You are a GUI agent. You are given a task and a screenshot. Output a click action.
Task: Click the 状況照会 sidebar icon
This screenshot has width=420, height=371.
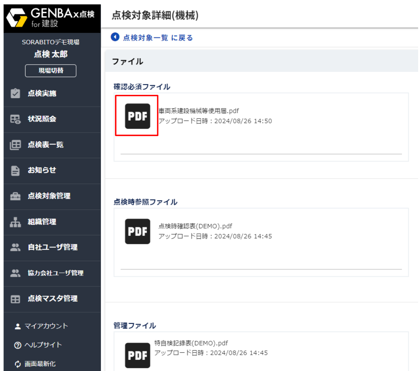click(x=15, y=119)
